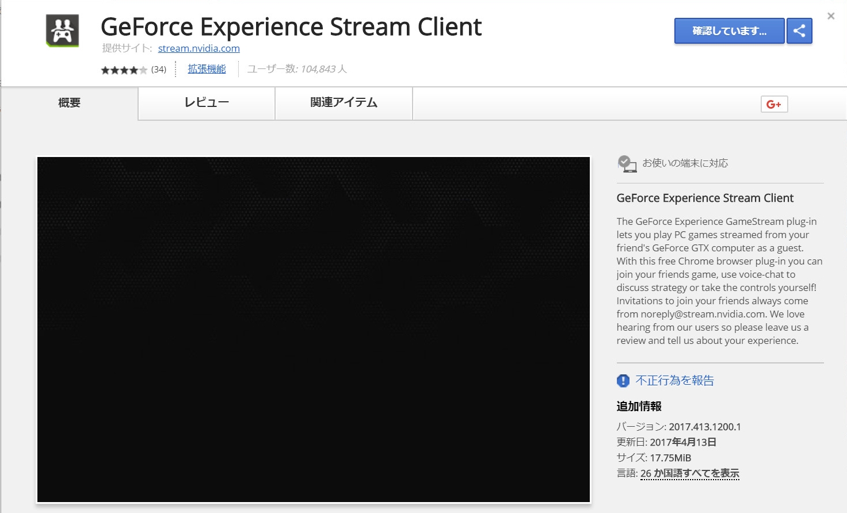Click the blue share icon button
The width and height of the screenshot is (847, 513).
[x=799, y=31]
